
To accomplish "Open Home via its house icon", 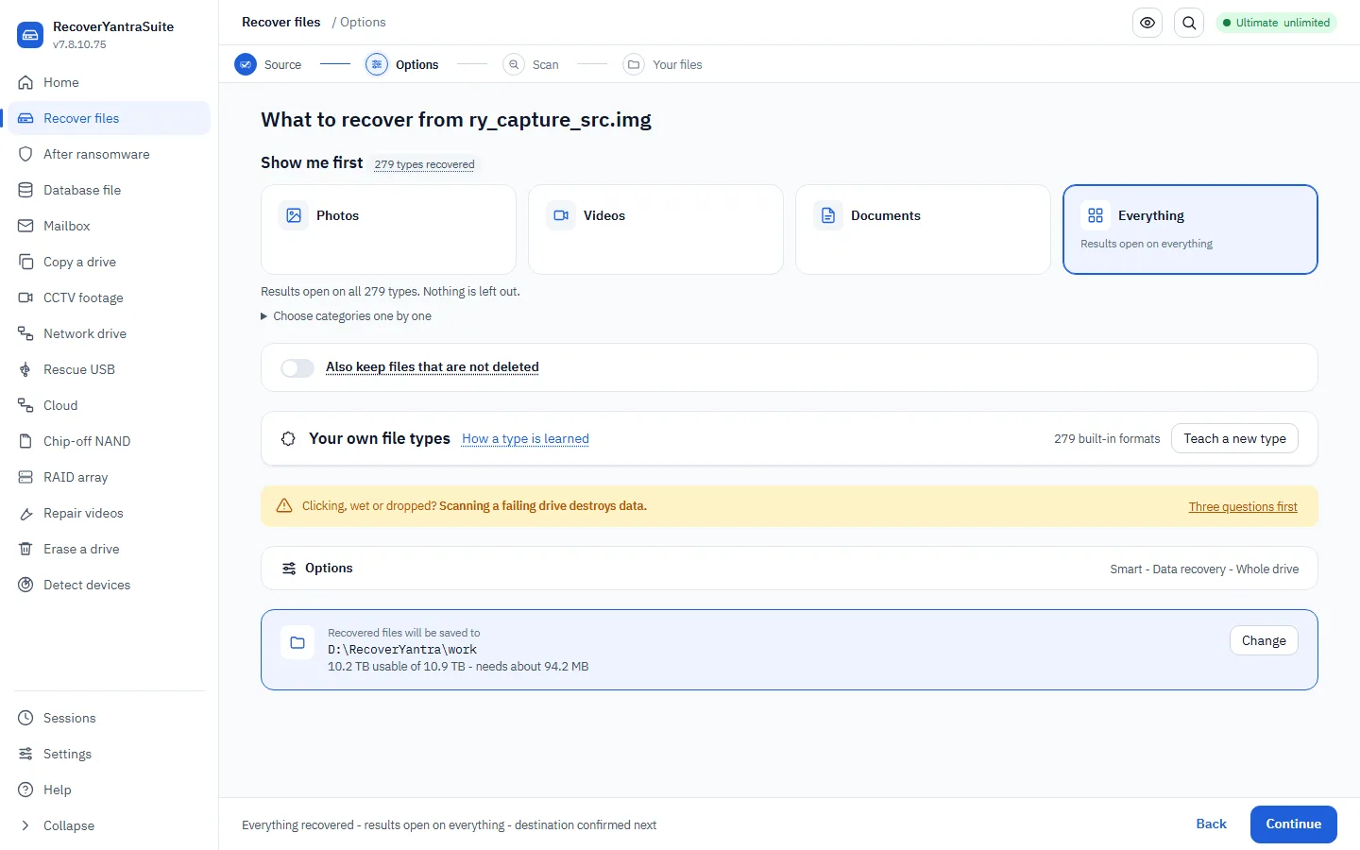I will [x=25, y=82].
